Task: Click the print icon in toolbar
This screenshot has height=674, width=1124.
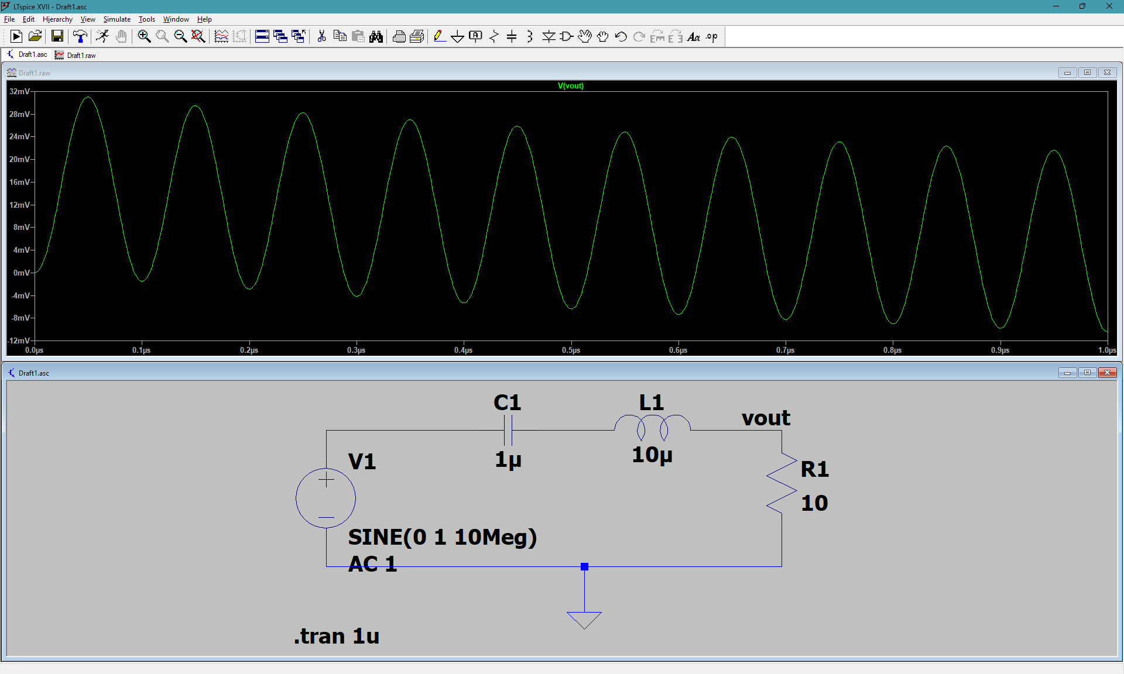Action: tap(399, 37)
